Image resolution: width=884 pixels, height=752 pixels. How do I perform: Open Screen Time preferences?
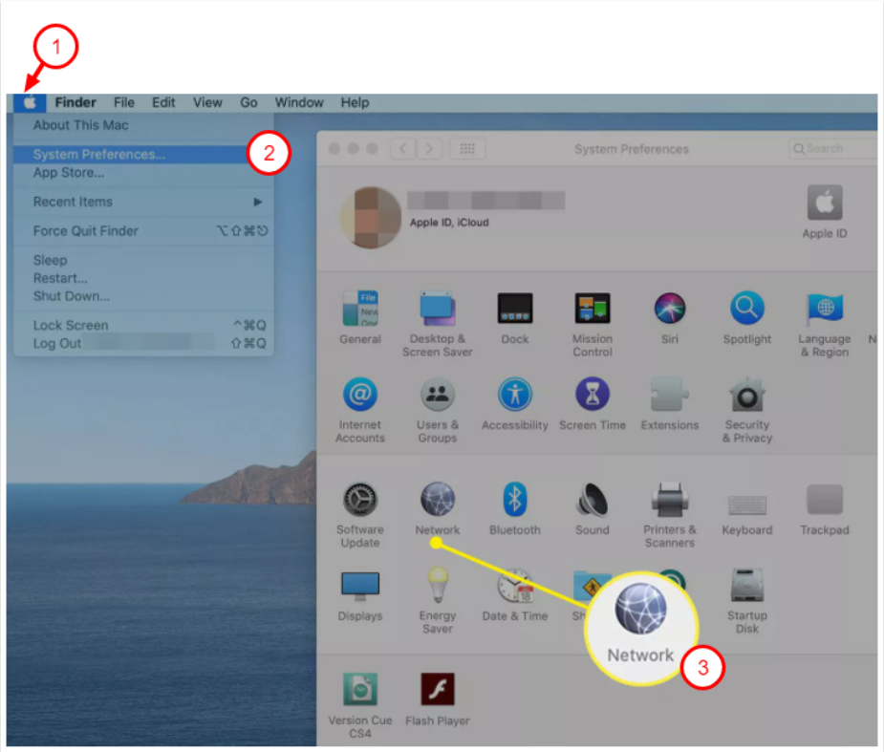[x=592, y=394]
